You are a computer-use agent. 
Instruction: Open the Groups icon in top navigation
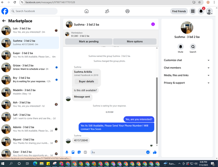127,11
